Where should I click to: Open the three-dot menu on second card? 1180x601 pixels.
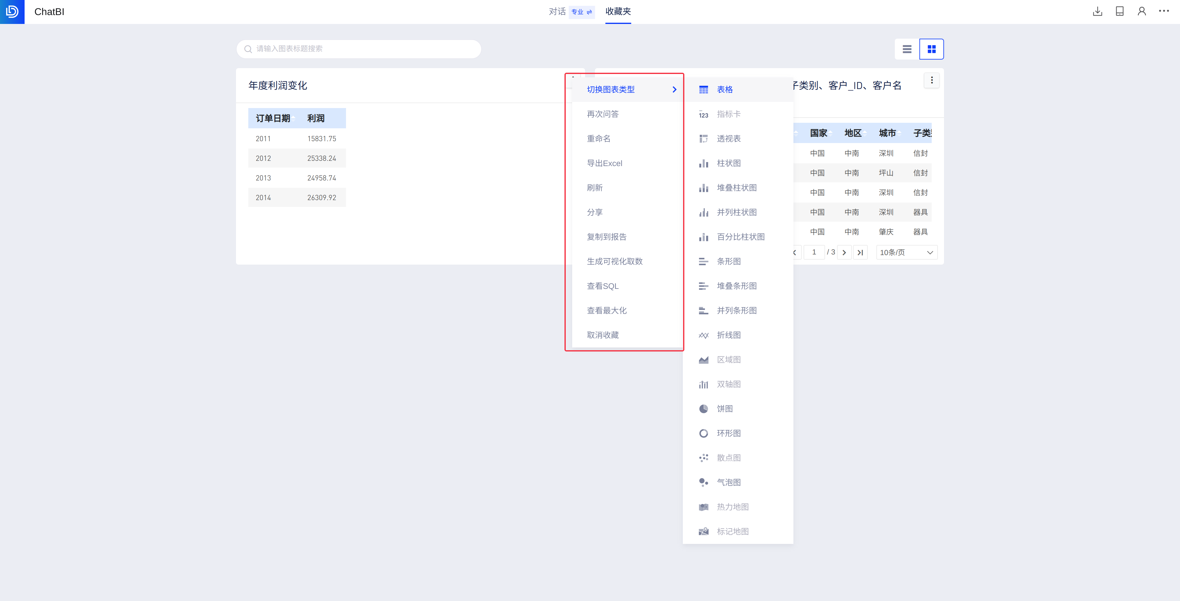click(931, 80)
